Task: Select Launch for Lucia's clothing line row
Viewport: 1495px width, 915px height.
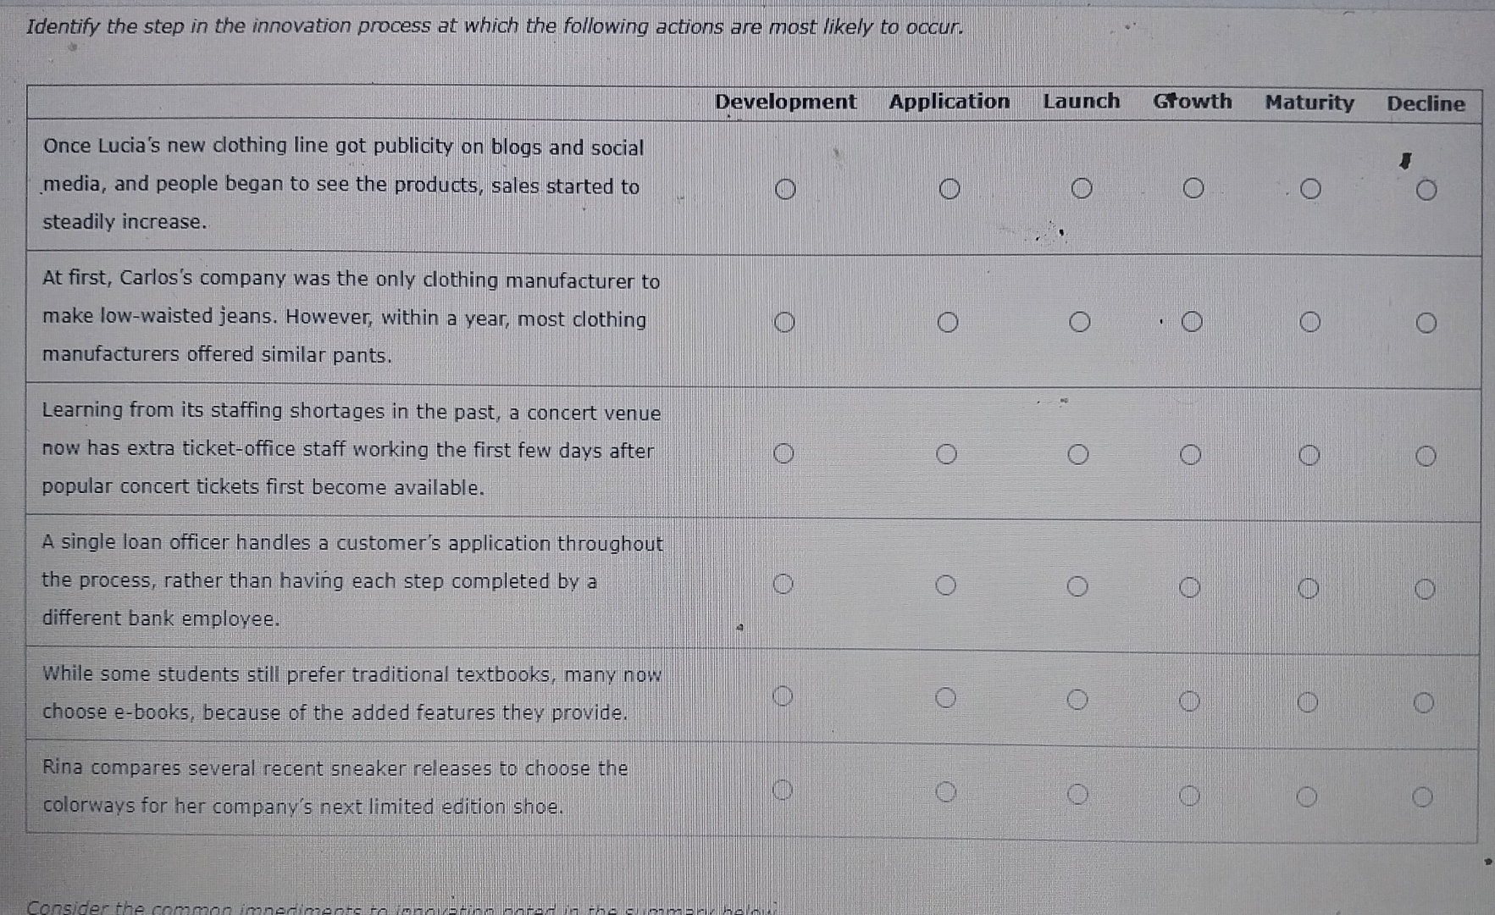Action: [1082, 188]
